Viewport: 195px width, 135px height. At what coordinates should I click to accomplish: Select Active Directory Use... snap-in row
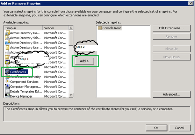[x=37, y=47]
